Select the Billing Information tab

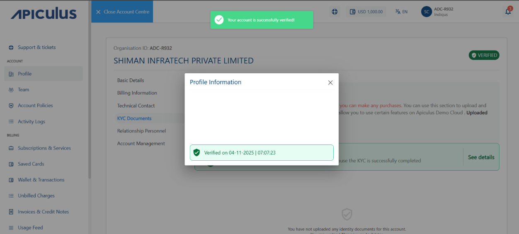coord(137,93)
